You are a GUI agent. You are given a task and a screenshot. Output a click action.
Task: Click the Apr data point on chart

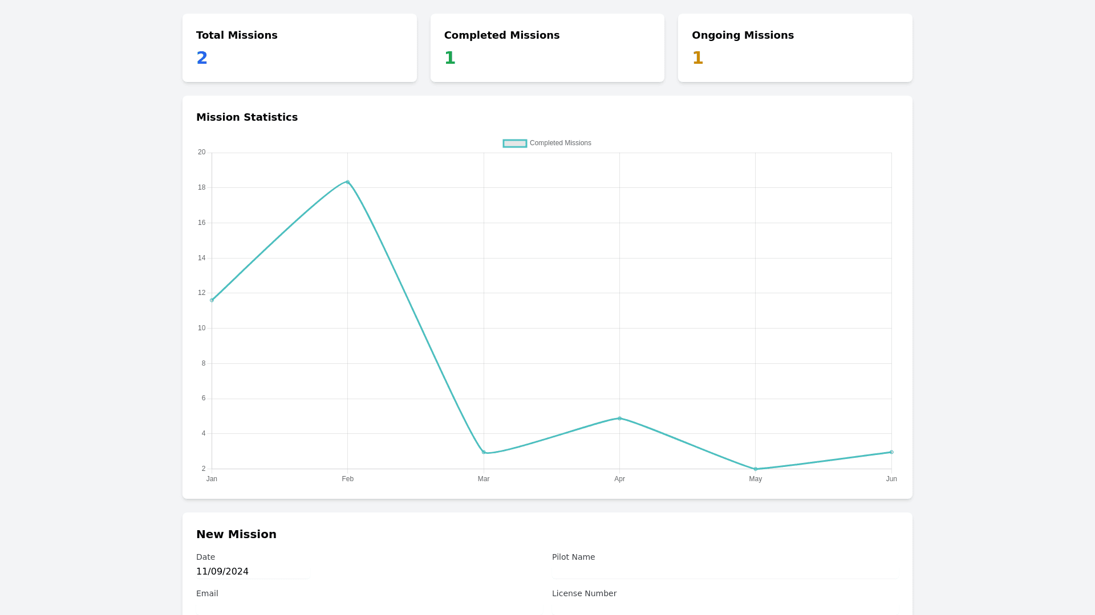click(619, 419)
